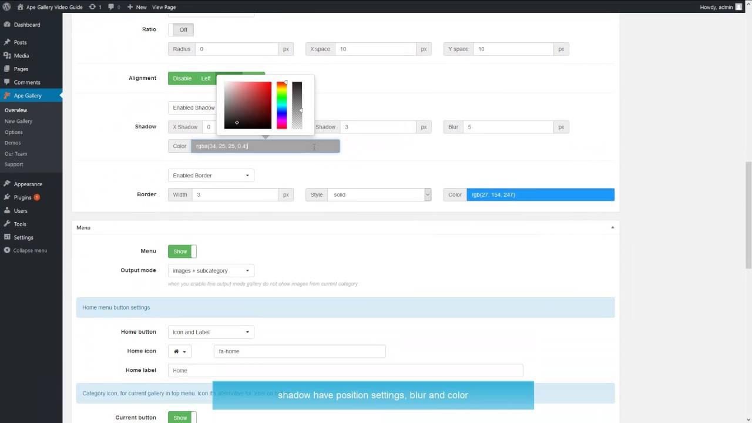Click the blue border Color swatch field

[540, 194]
